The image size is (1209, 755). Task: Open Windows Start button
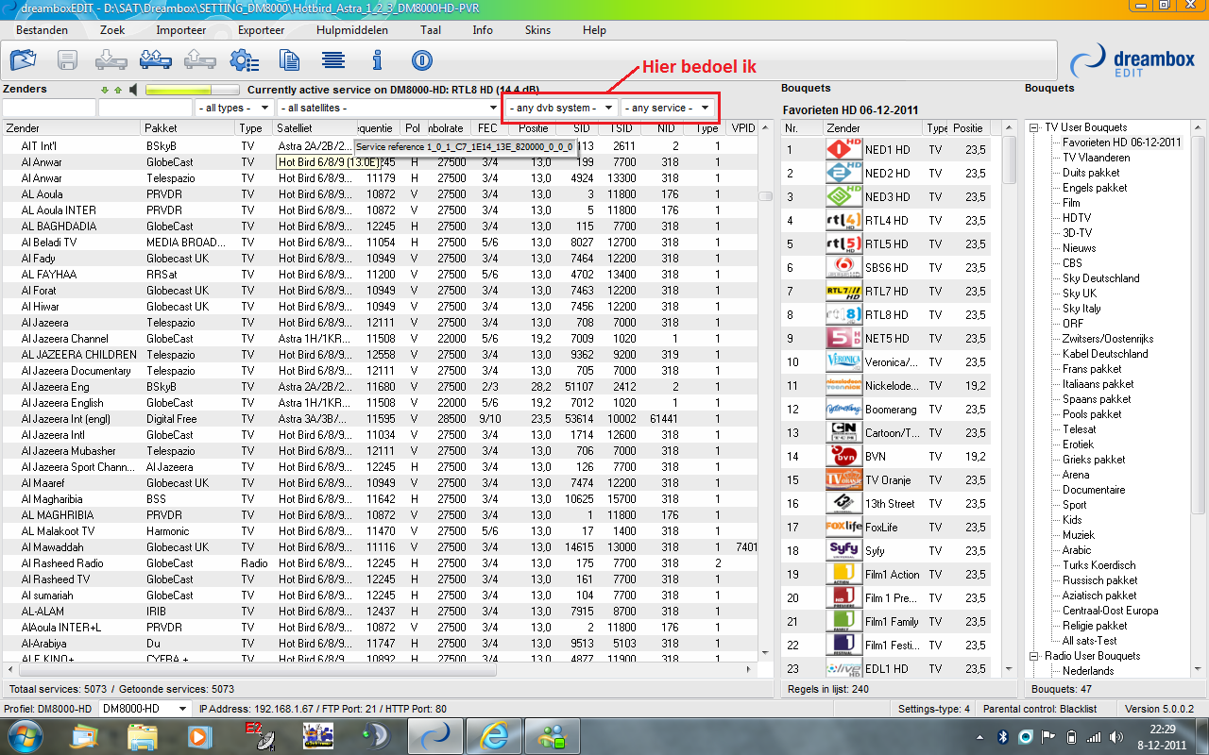tap(26, 735)
